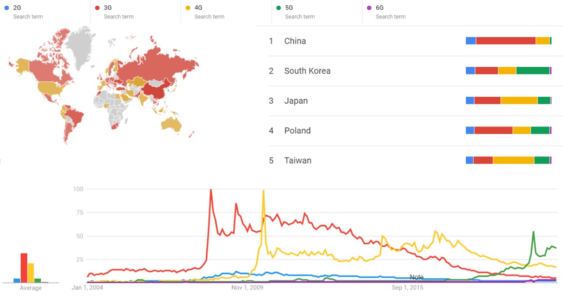The width and height of the screenshot is (563, 298).
Task: Click the red 3G segment in China's bar
Action: (x=505, y=41)
